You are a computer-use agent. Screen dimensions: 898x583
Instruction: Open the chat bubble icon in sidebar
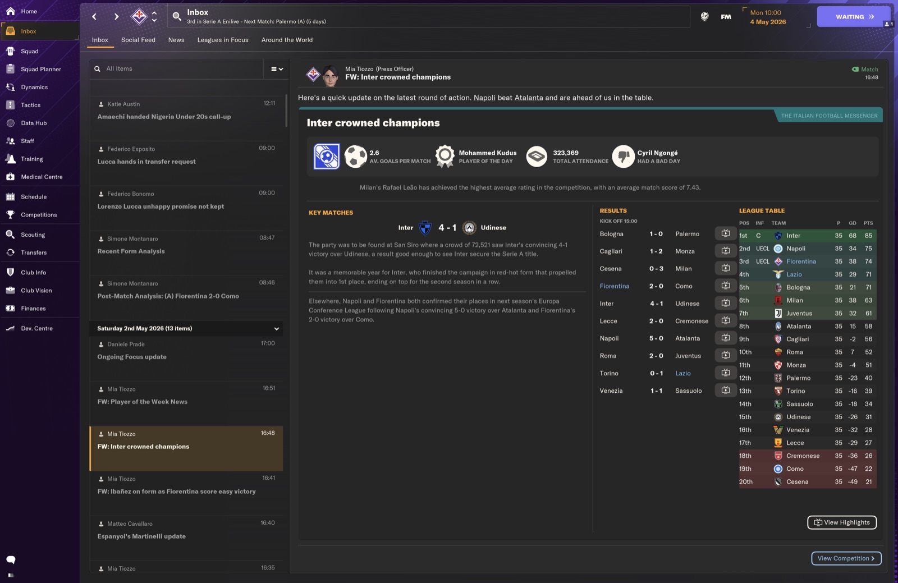[11, 559]
